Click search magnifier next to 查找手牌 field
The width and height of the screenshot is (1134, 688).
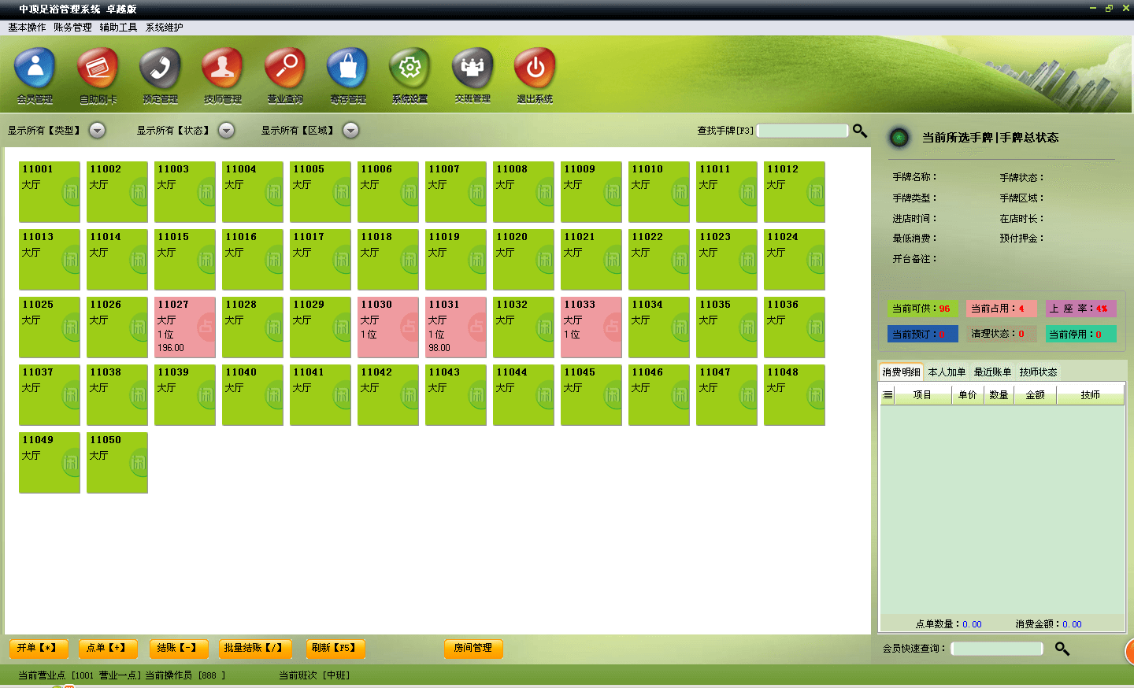(x=860, y=131)
